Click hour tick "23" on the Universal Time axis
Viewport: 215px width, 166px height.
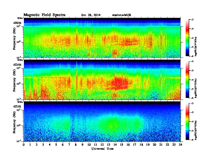[174, 145]
